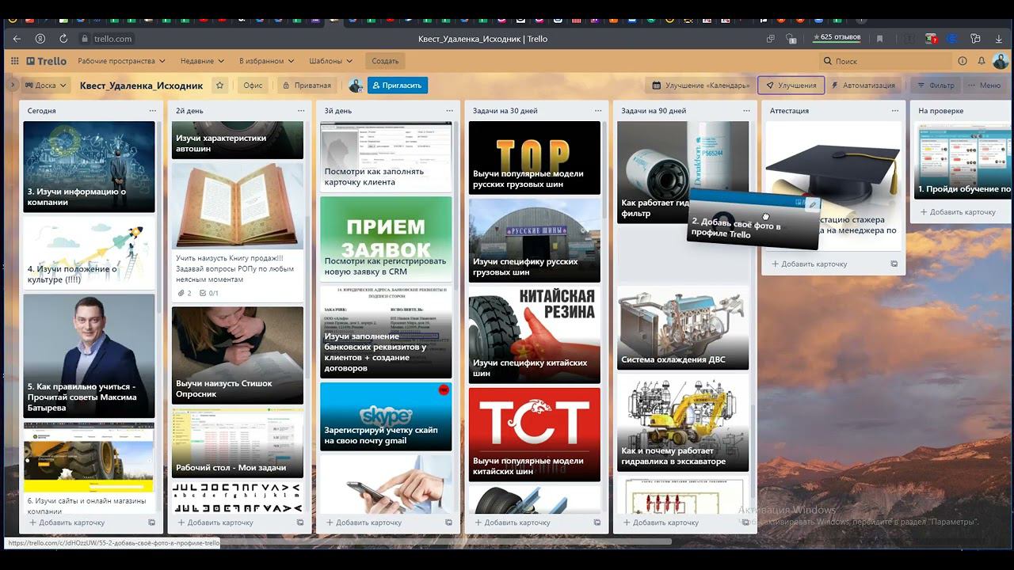This screenshot has height=570, width=1014.
Task: Click the bookmark icon in address bar
Action: pyautogui.click(x=879, y=38)
